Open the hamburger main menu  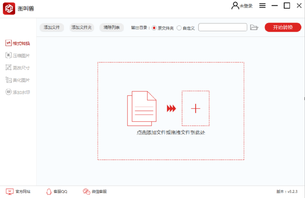[x=262, y=6]
